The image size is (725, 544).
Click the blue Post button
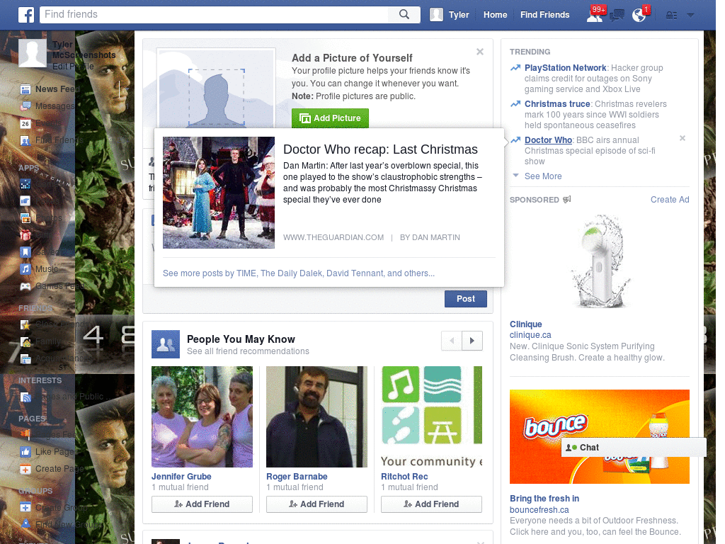pyautogui.click(x=466, y=299)
